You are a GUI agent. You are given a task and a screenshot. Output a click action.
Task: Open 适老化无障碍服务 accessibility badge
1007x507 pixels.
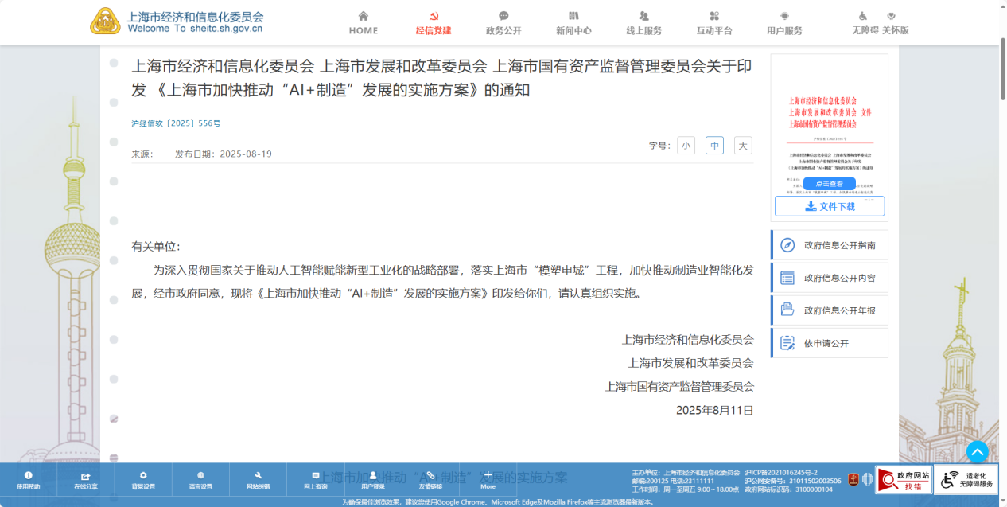966,480
